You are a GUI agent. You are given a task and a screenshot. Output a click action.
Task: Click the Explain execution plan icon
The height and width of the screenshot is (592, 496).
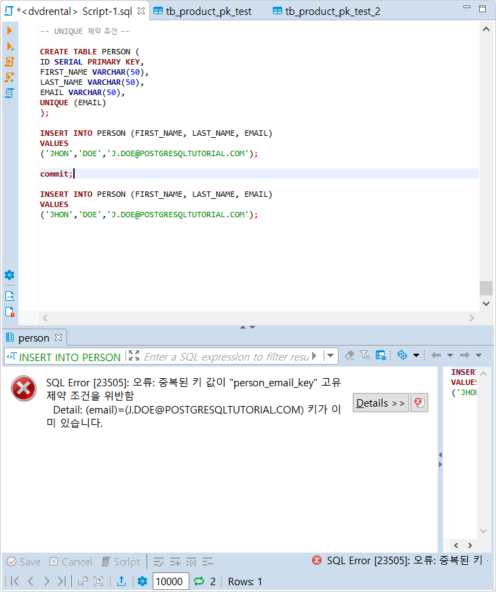coord(9,93)
